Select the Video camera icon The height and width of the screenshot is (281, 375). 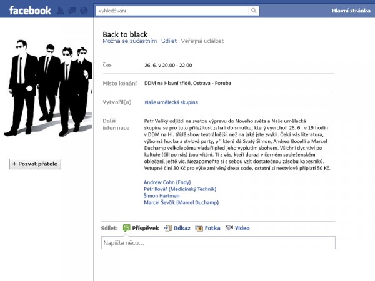[x=229, y=228]
